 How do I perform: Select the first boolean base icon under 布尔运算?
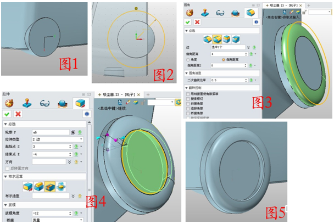tap(27, 186)
